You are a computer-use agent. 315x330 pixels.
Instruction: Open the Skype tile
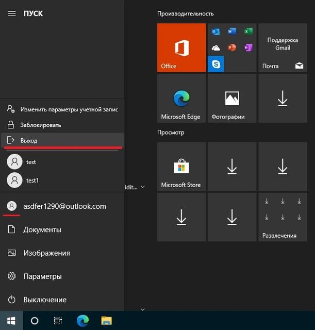click(x=216, y=64)
